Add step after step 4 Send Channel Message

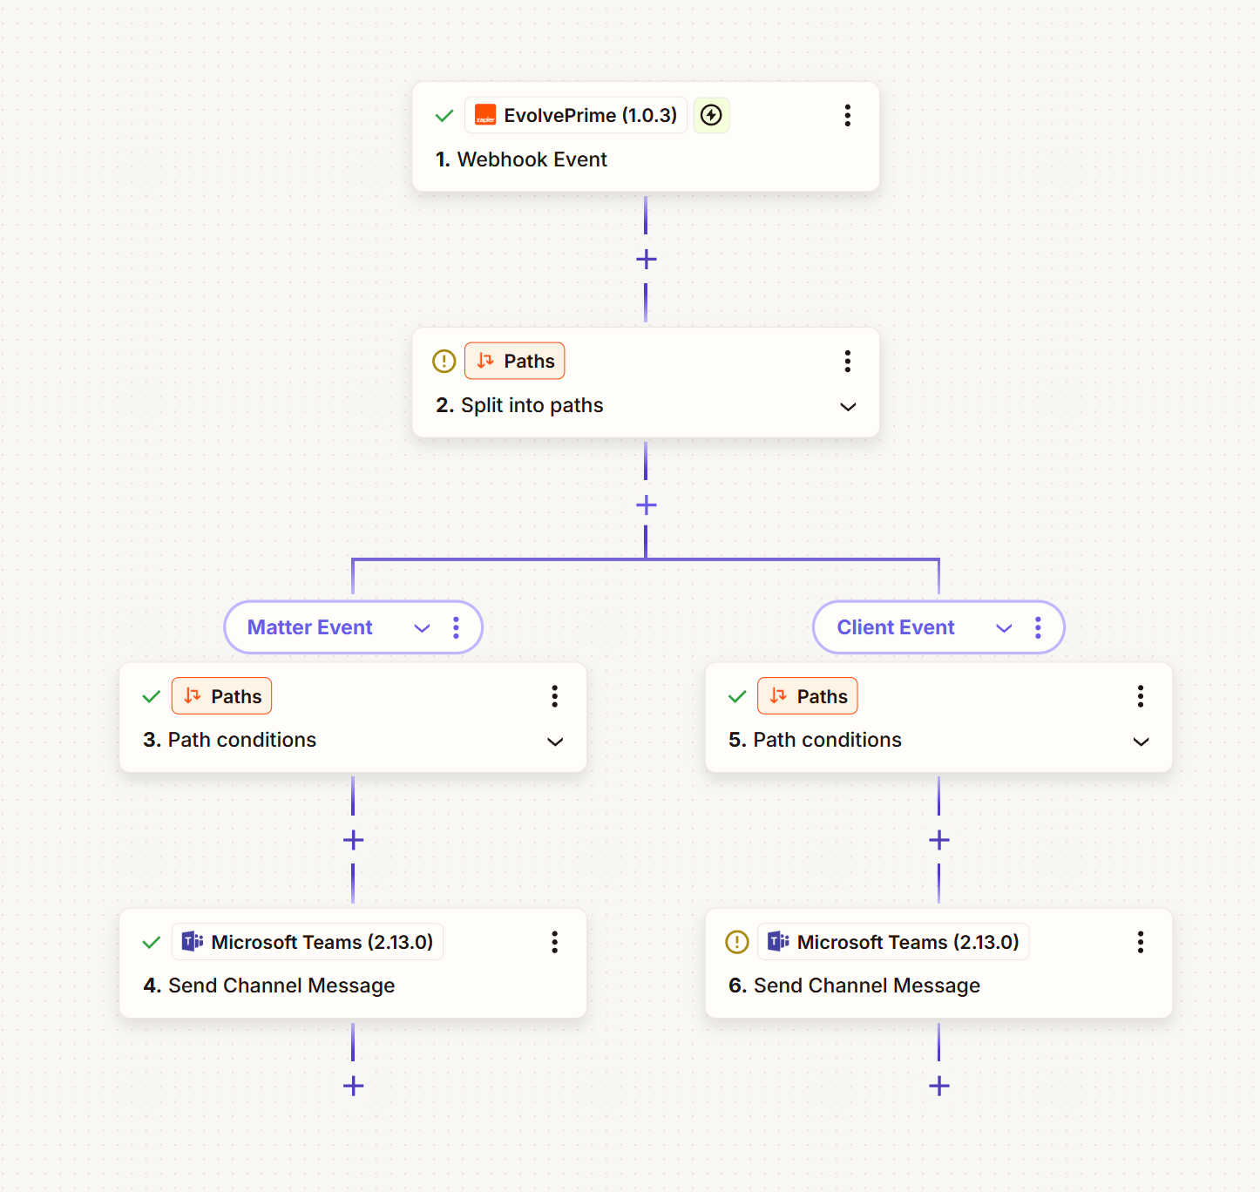click(353, 1086)
